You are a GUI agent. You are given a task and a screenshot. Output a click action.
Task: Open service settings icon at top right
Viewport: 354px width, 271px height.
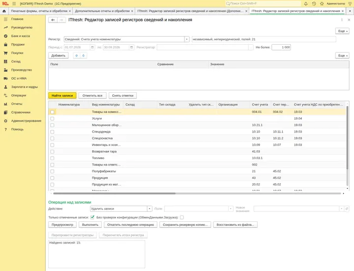(x=350, y=3)
